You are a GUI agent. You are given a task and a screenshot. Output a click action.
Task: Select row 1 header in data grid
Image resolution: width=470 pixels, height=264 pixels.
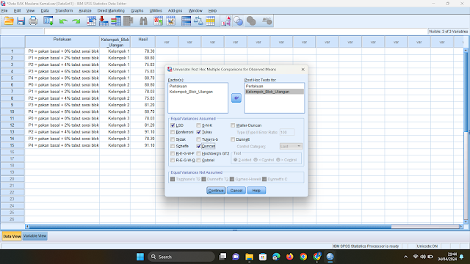click(12, 51)
